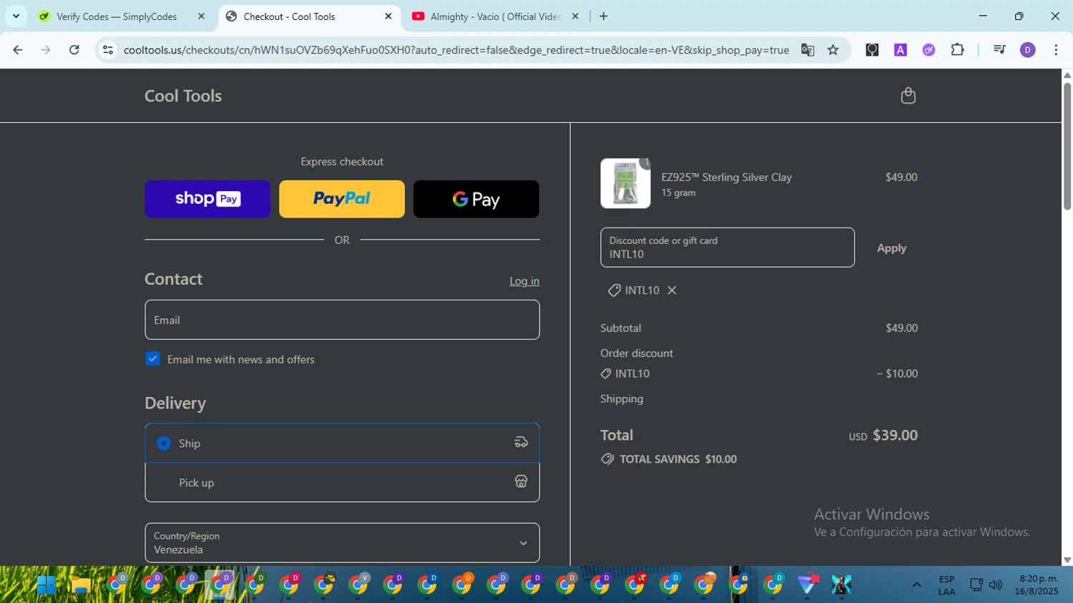The width and height of the screenshot is (1073, 603).
Task: Pay with PayPal express checkout
Action: coord(342,199)
